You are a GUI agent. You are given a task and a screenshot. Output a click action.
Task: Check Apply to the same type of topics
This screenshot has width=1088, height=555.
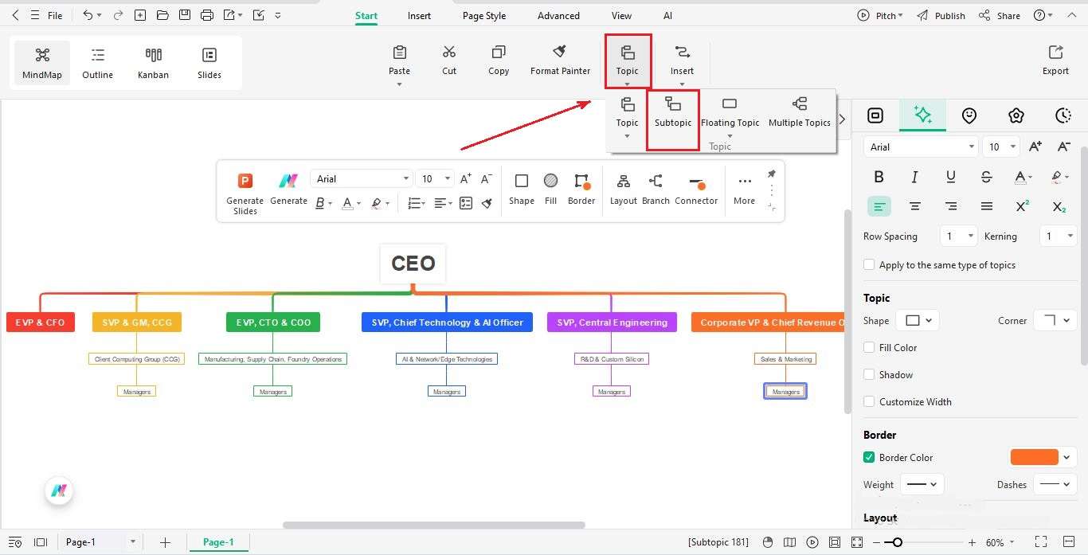[x=869, y=264]
